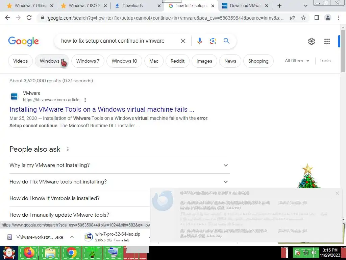
Task: Bookmark this page with the star
Action: coord(303,18)
